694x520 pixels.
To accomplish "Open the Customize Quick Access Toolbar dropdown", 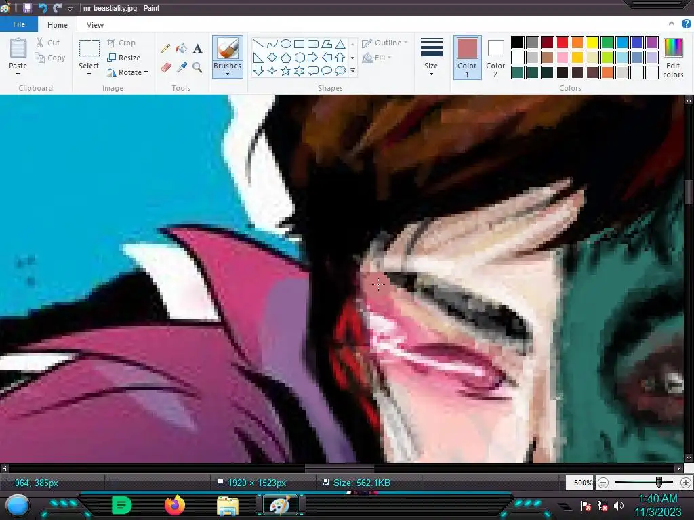I will [70, 8].
